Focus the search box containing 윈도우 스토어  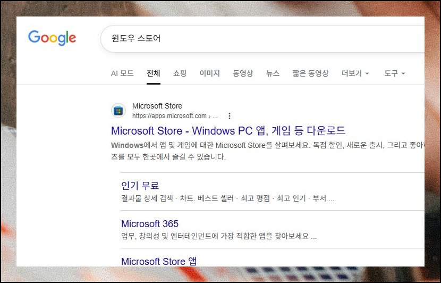click(x=262, y=39)
